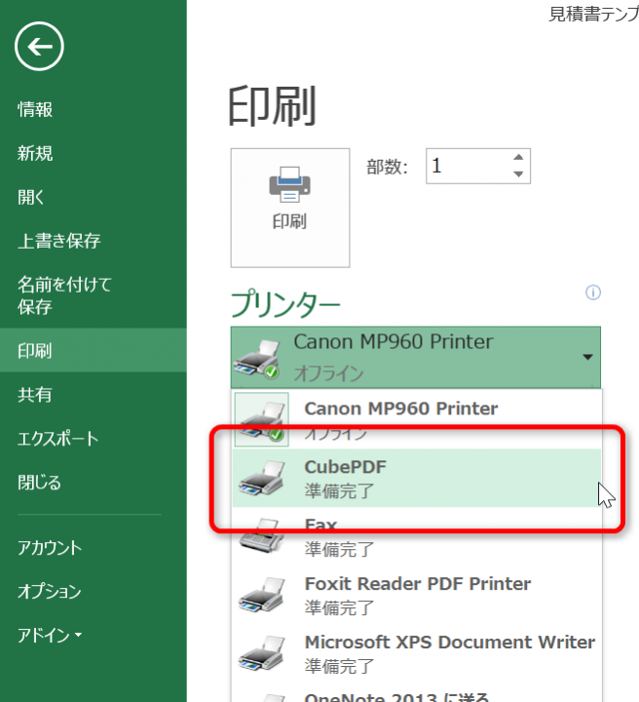Click the CubePDF printer icon
Screen dimensions: 639x702
(262, 478)
